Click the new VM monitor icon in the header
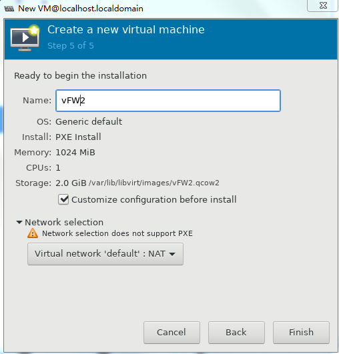 25,38
